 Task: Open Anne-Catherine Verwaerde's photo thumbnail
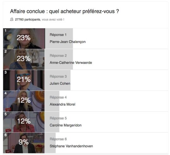pos(24,59)
